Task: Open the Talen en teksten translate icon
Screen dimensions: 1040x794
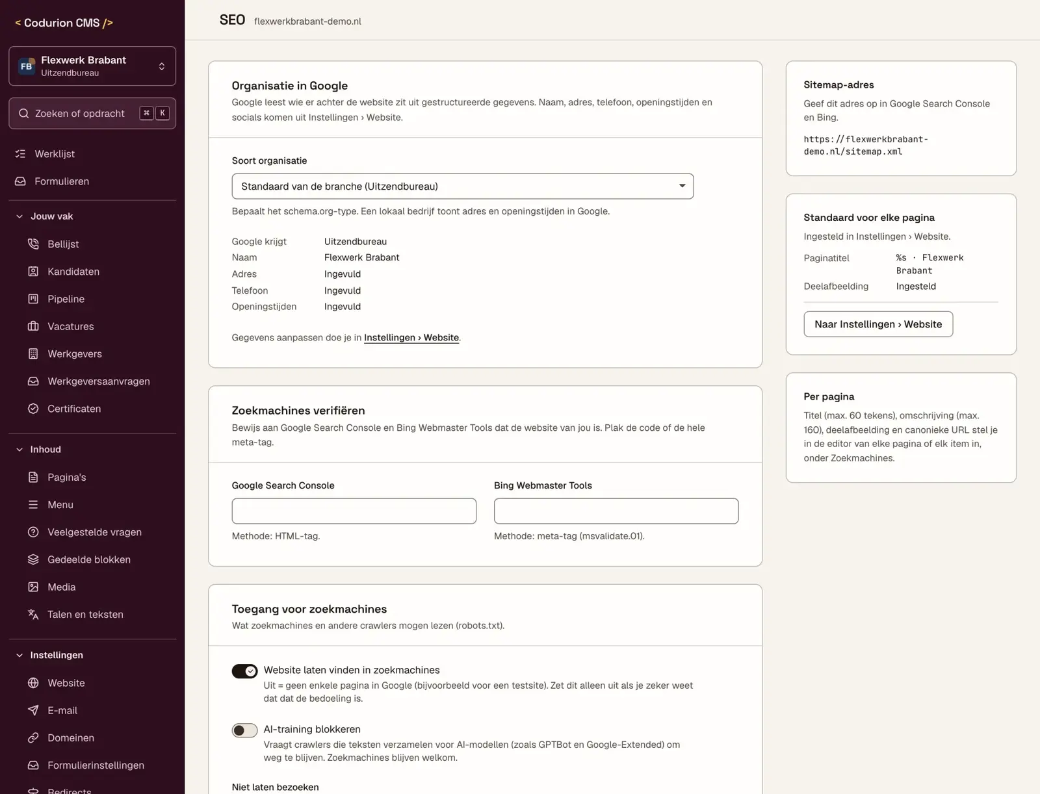Action: (x=33, y=614)
